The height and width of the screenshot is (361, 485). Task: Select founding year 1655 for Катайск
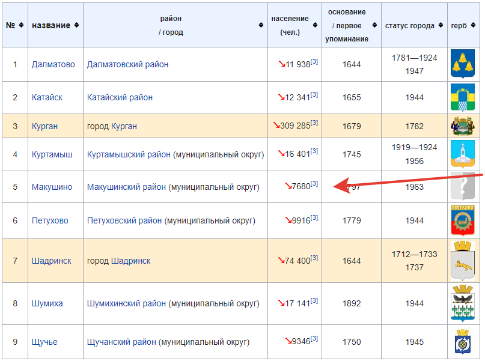coord(352,97)
